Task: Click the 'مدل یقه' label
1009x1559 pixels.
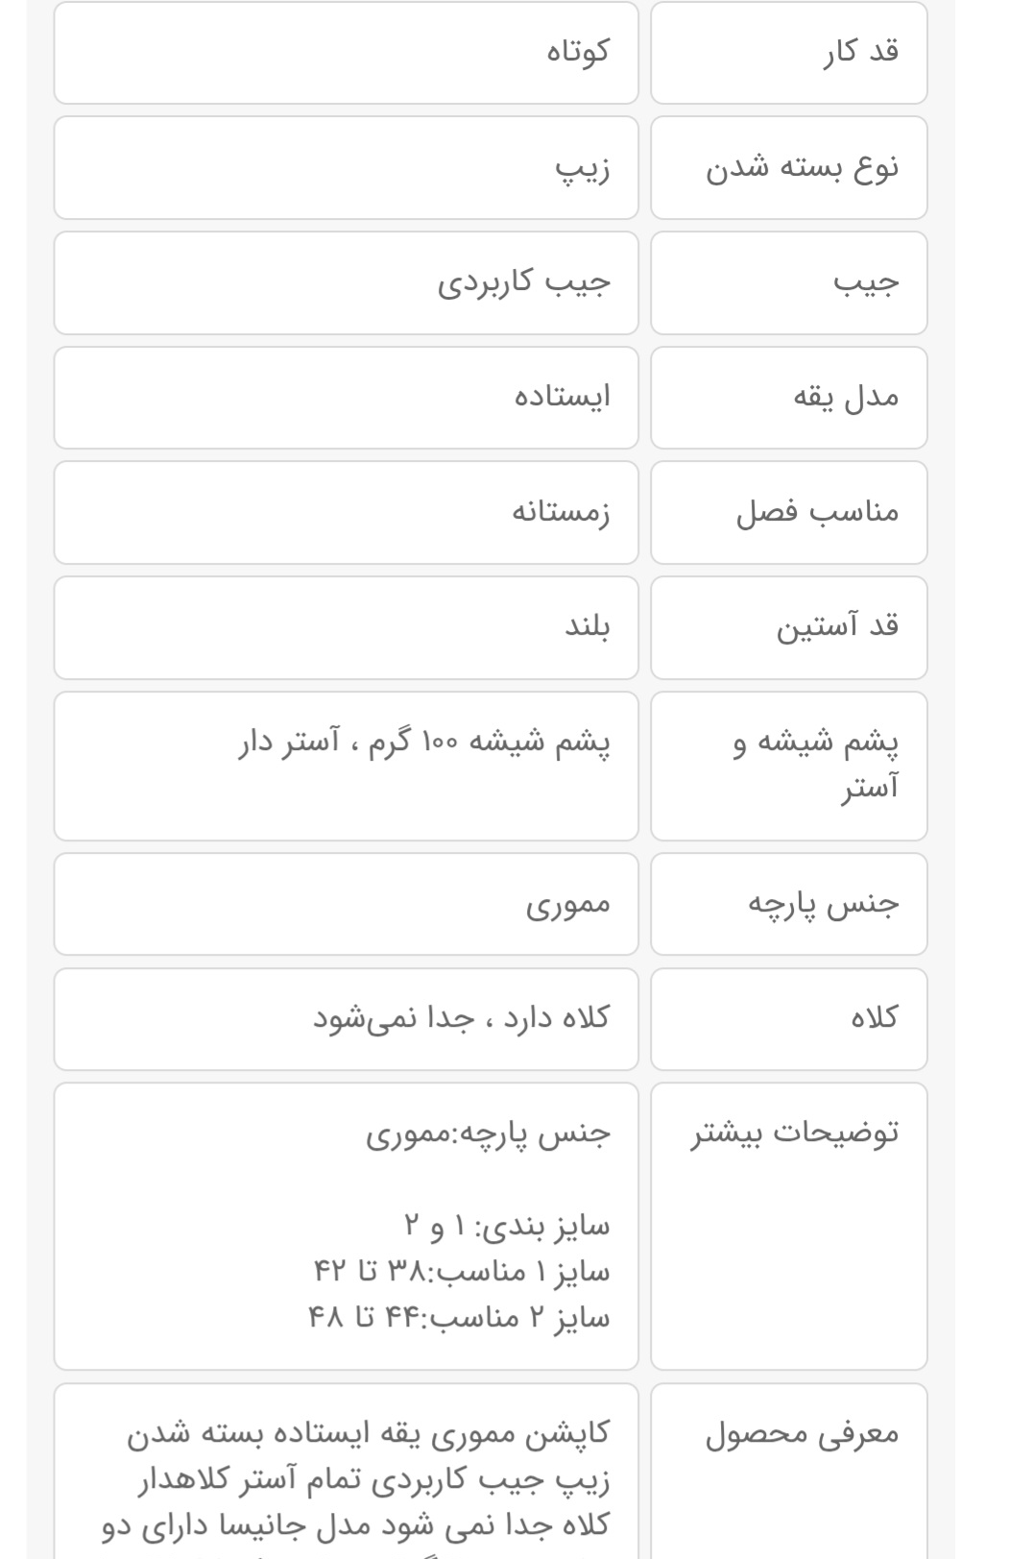Action: pos(846,397)
